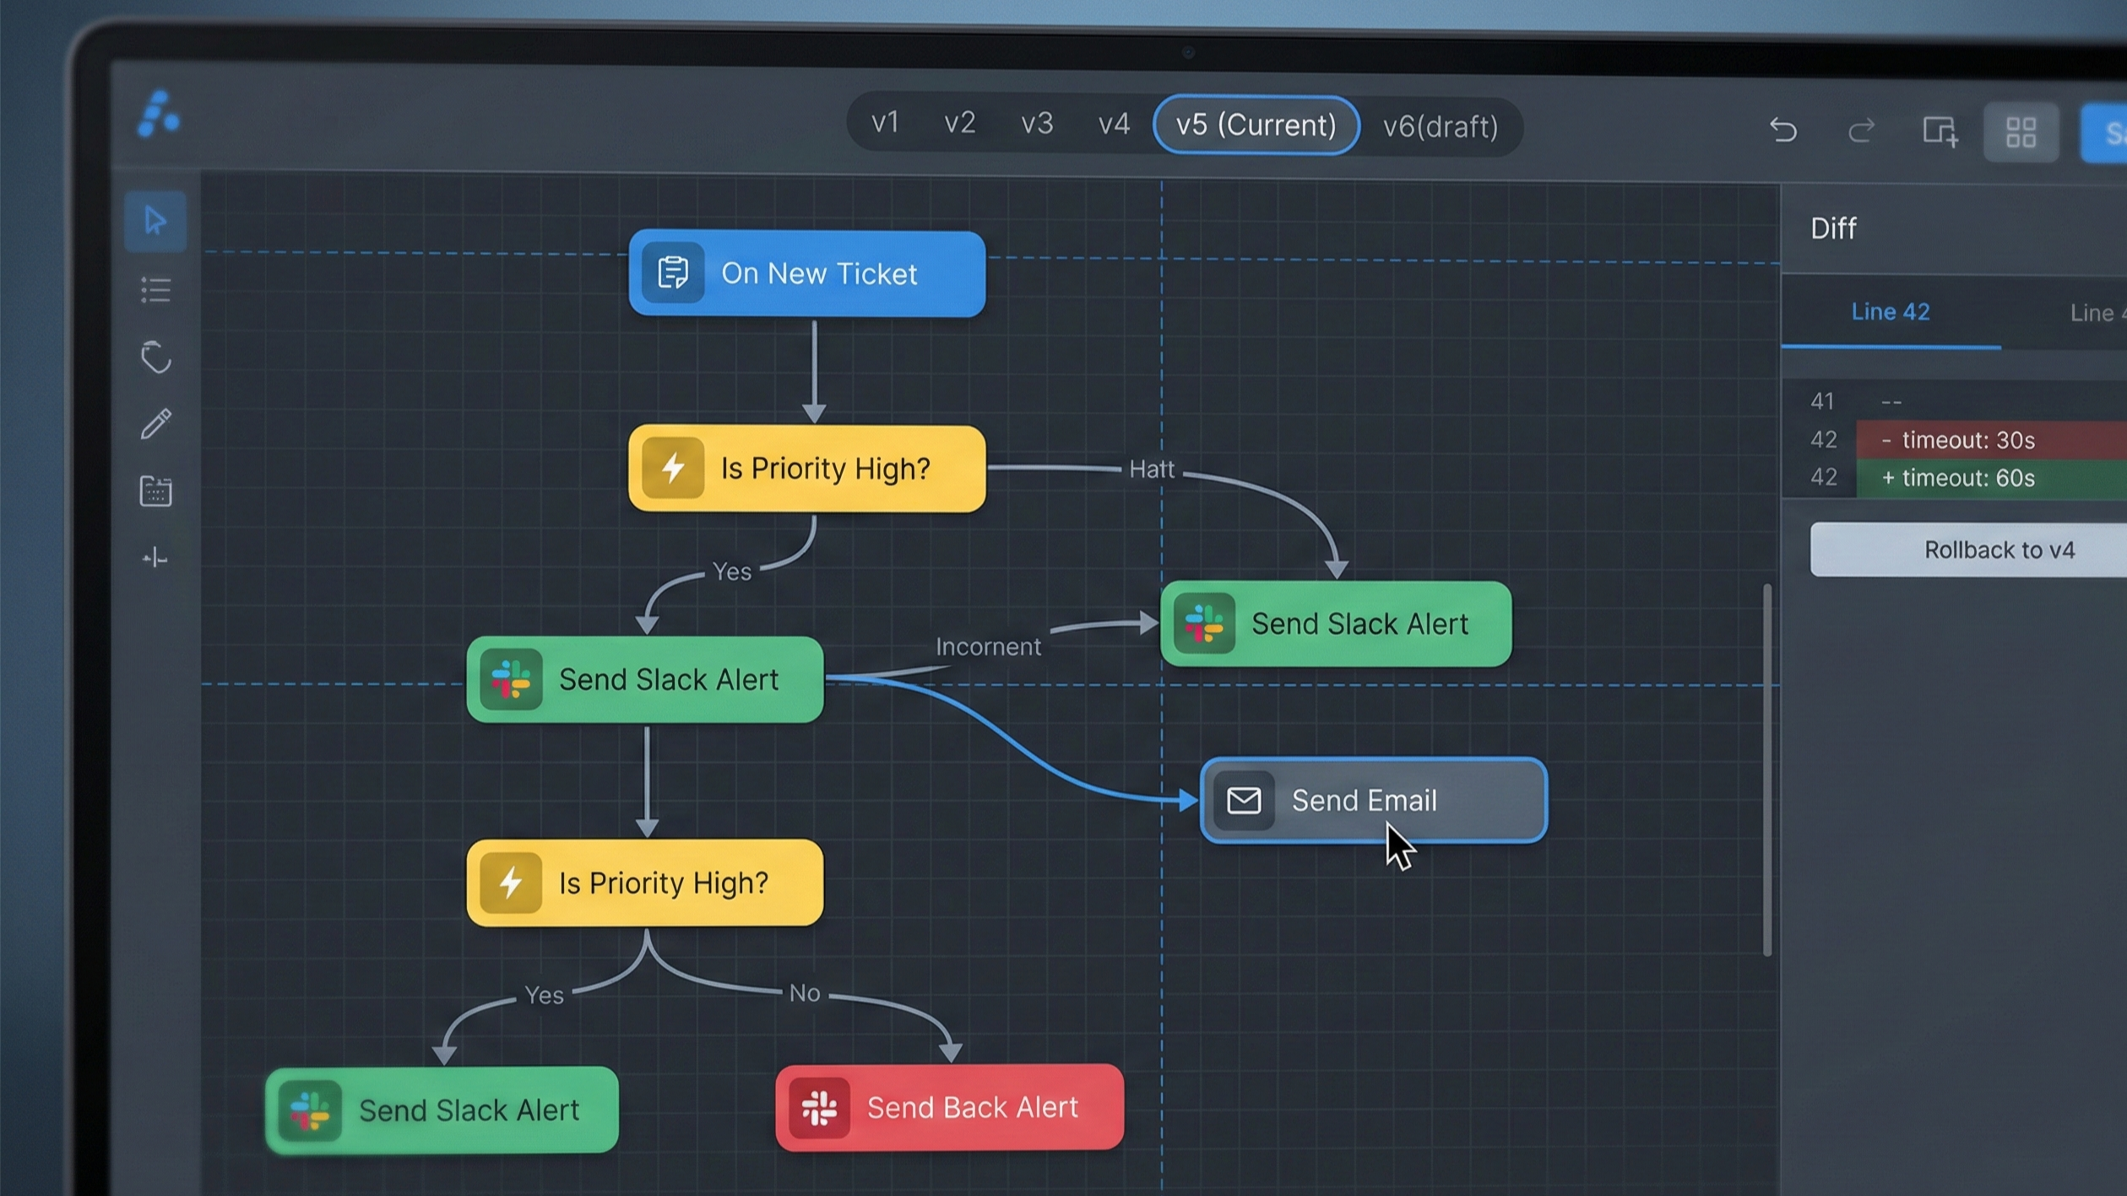
Task: Click the add panel icon in toolbar
Action: (1940, 132)
